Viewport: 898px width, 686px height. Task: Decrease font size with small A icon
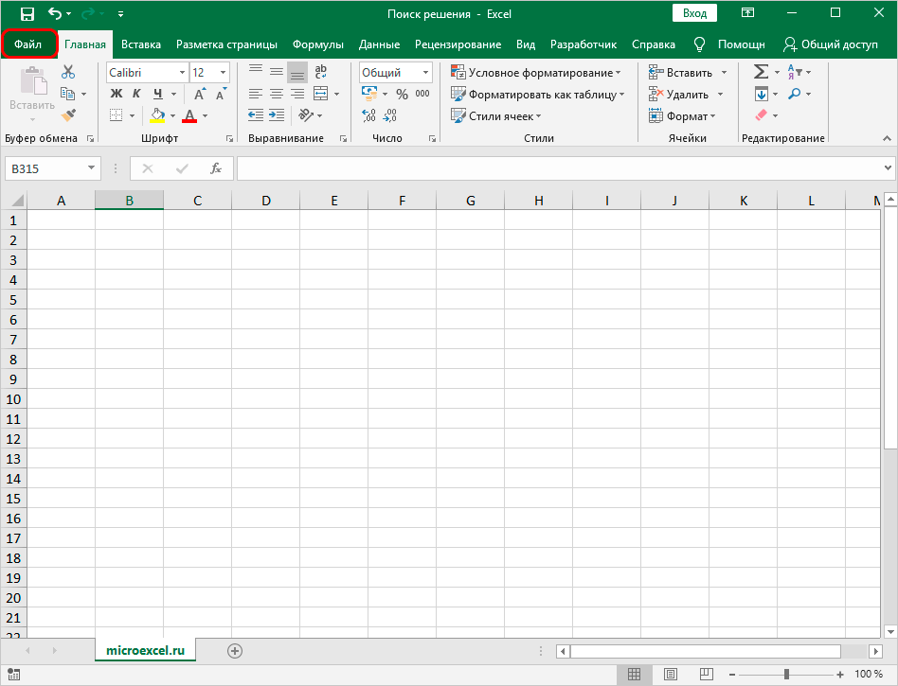221,94
